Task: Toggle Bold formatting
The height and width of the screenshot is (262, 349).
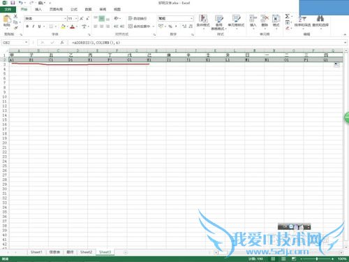Action: pyautogui.click(x=27, y=27)
